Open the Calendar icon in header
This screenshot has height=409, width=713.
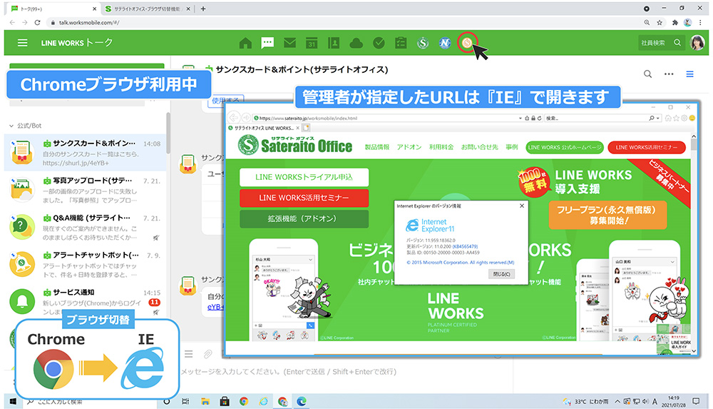point(312,43)
